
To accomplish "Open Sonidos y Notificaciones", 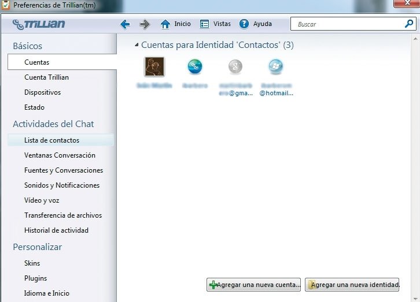I will [62, 185].
